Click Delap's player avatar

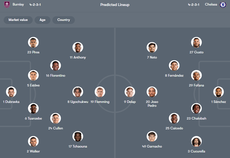coord(130,92)
